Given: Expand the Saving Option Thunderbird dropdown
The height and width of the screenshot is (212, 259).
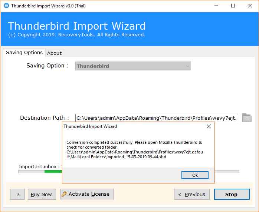Looking at the screenshot, I should click(x=133, y=66).
